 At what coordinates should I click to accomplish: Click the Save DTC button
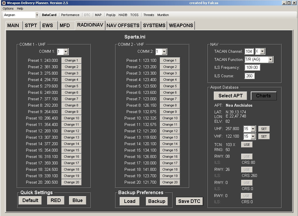pyautogui.click(x=189, y=201)
